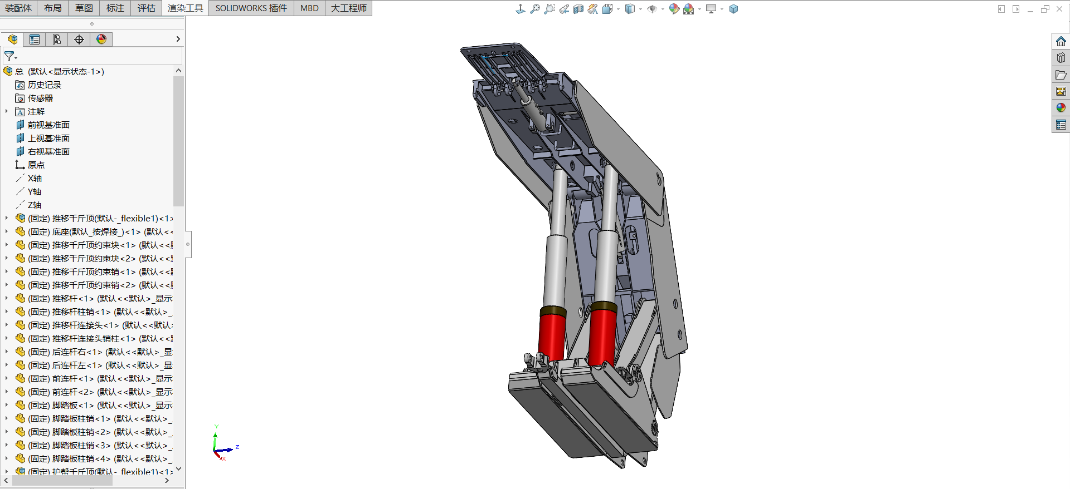The height and width of the screenshot is (489, 1070).
Task: Click the view orientation triad icon
Action: point(521,9)
